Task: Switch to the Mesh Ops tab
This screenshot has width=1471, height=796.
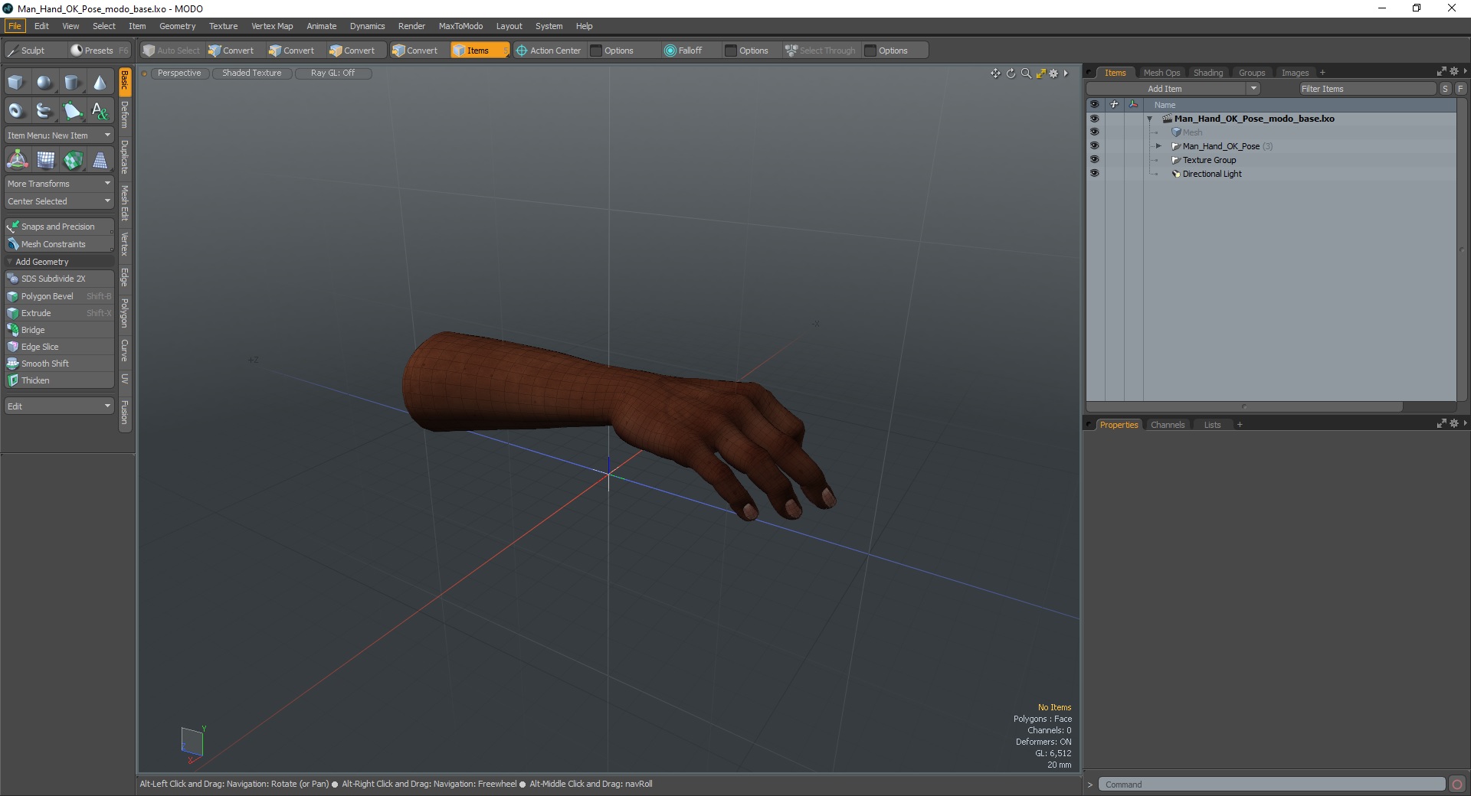Action: point(1161,73)
